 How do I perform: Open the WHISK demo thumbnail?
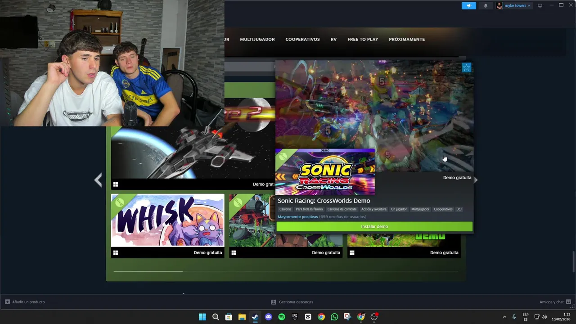coord(167,220)
